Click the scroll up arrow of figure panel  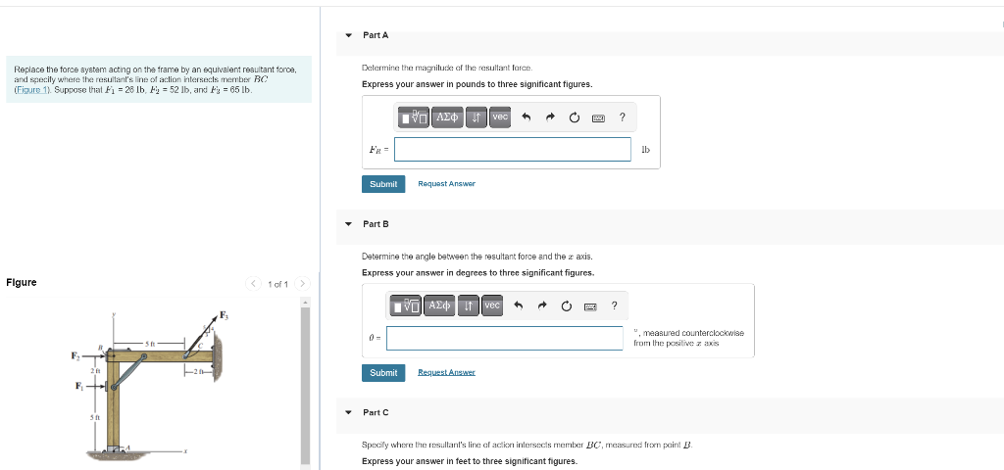pyautogui.click(x=306, y=302)
